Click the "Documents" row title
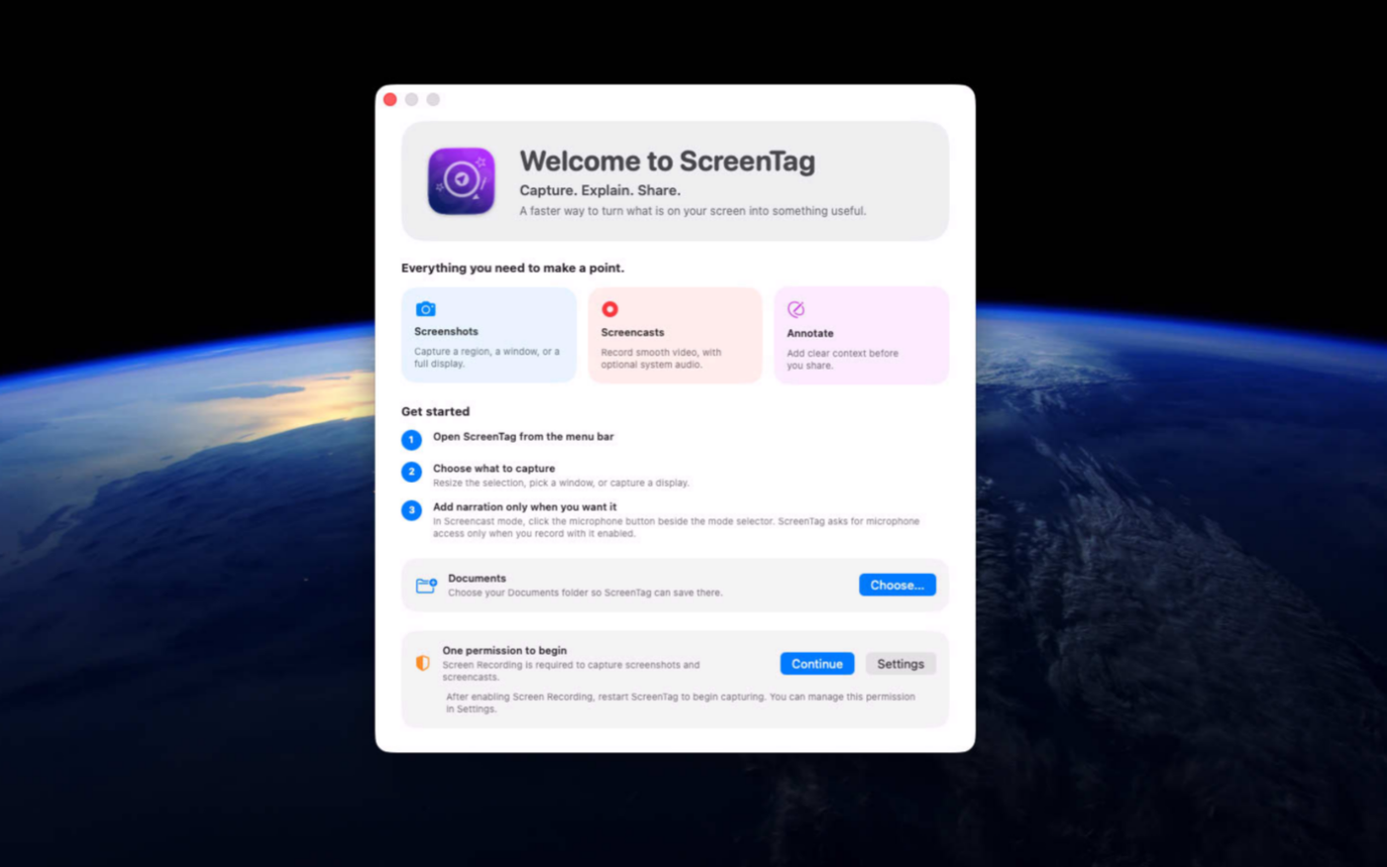The width and height of the screenshot is (1387, 867). click(x=477, y=578)
